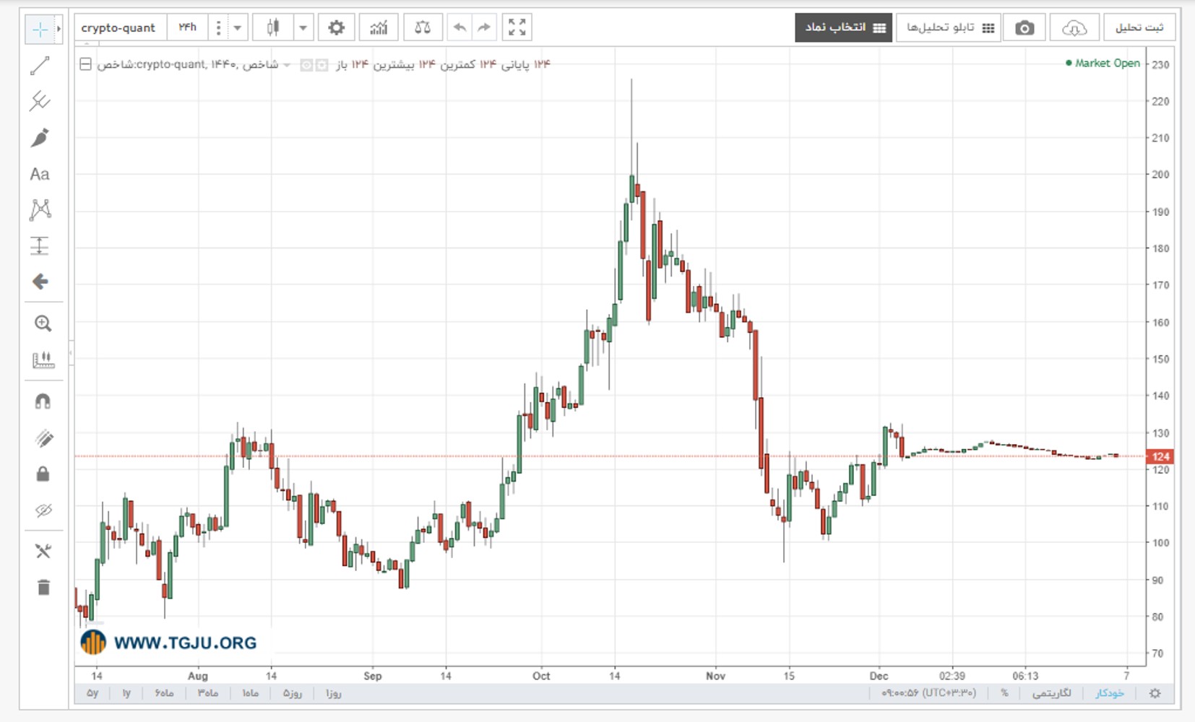Viewport: 1195px width, 722px height.
Task: Select the trend line drawing tool
Action: (40, 66)
